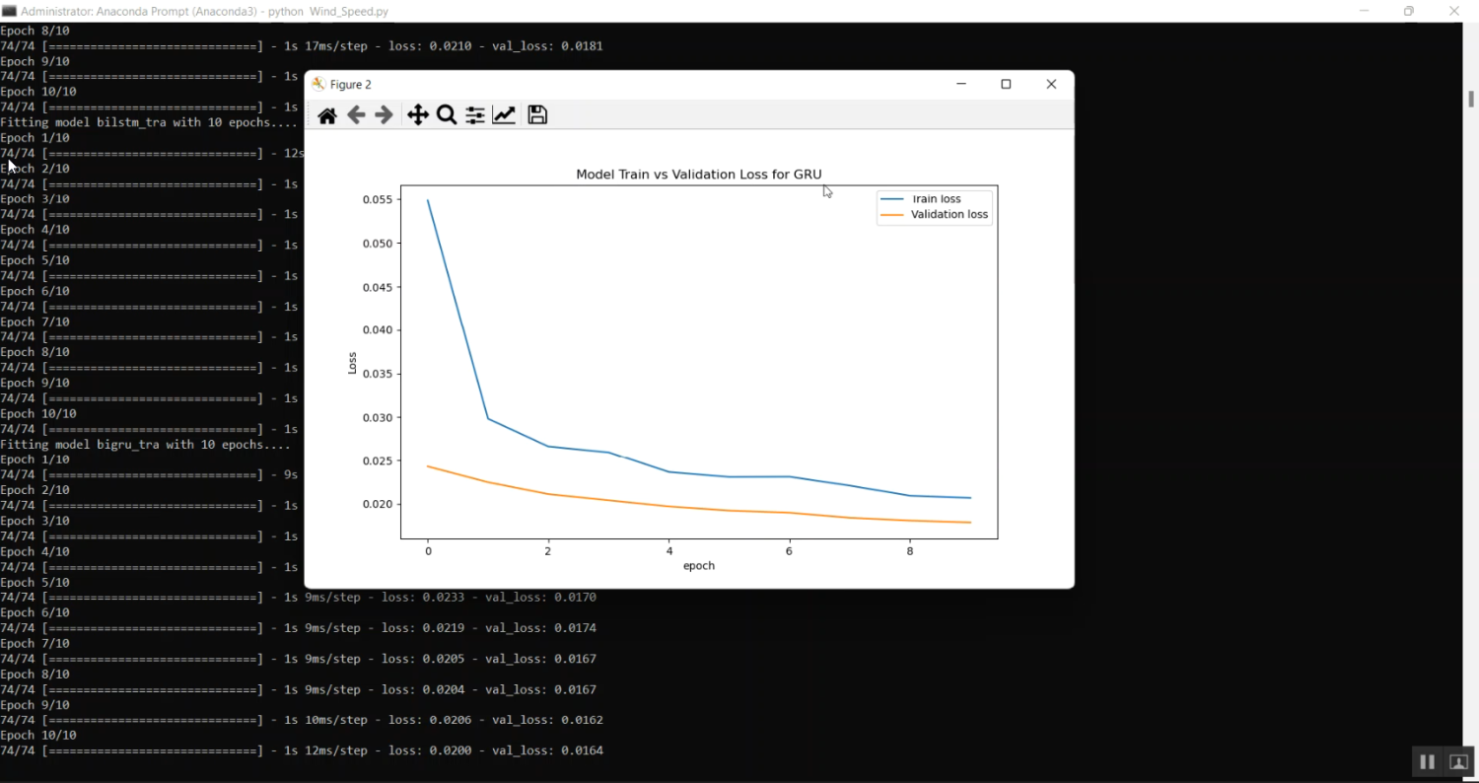Click the plot title mentioning GRU
Screen dimensions: 1479x783
tap(698, 175)
